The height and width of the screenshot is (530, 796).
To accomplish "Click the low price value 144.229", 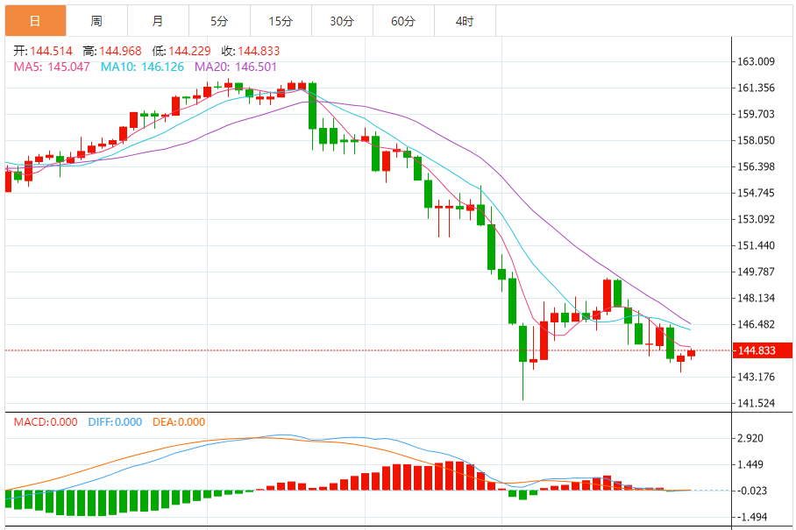I will [189, 51].
